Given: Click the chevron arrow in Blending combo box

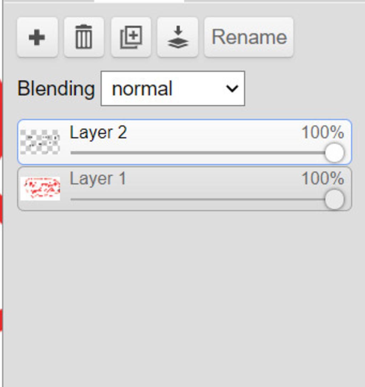Looking at the screenshot, I should tap(232, 89).
